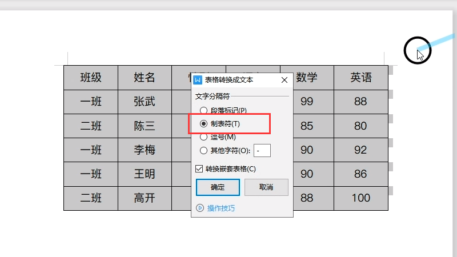
Task: Click the 姓名 header cell
Action: [145, 78]
